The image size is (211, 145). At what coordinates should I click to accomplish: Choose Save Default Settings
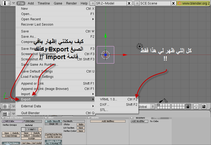[55, 71]
